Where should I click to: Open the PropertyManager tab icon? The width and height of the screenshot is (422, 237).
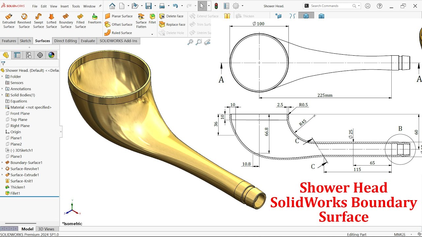coord(17,55)
